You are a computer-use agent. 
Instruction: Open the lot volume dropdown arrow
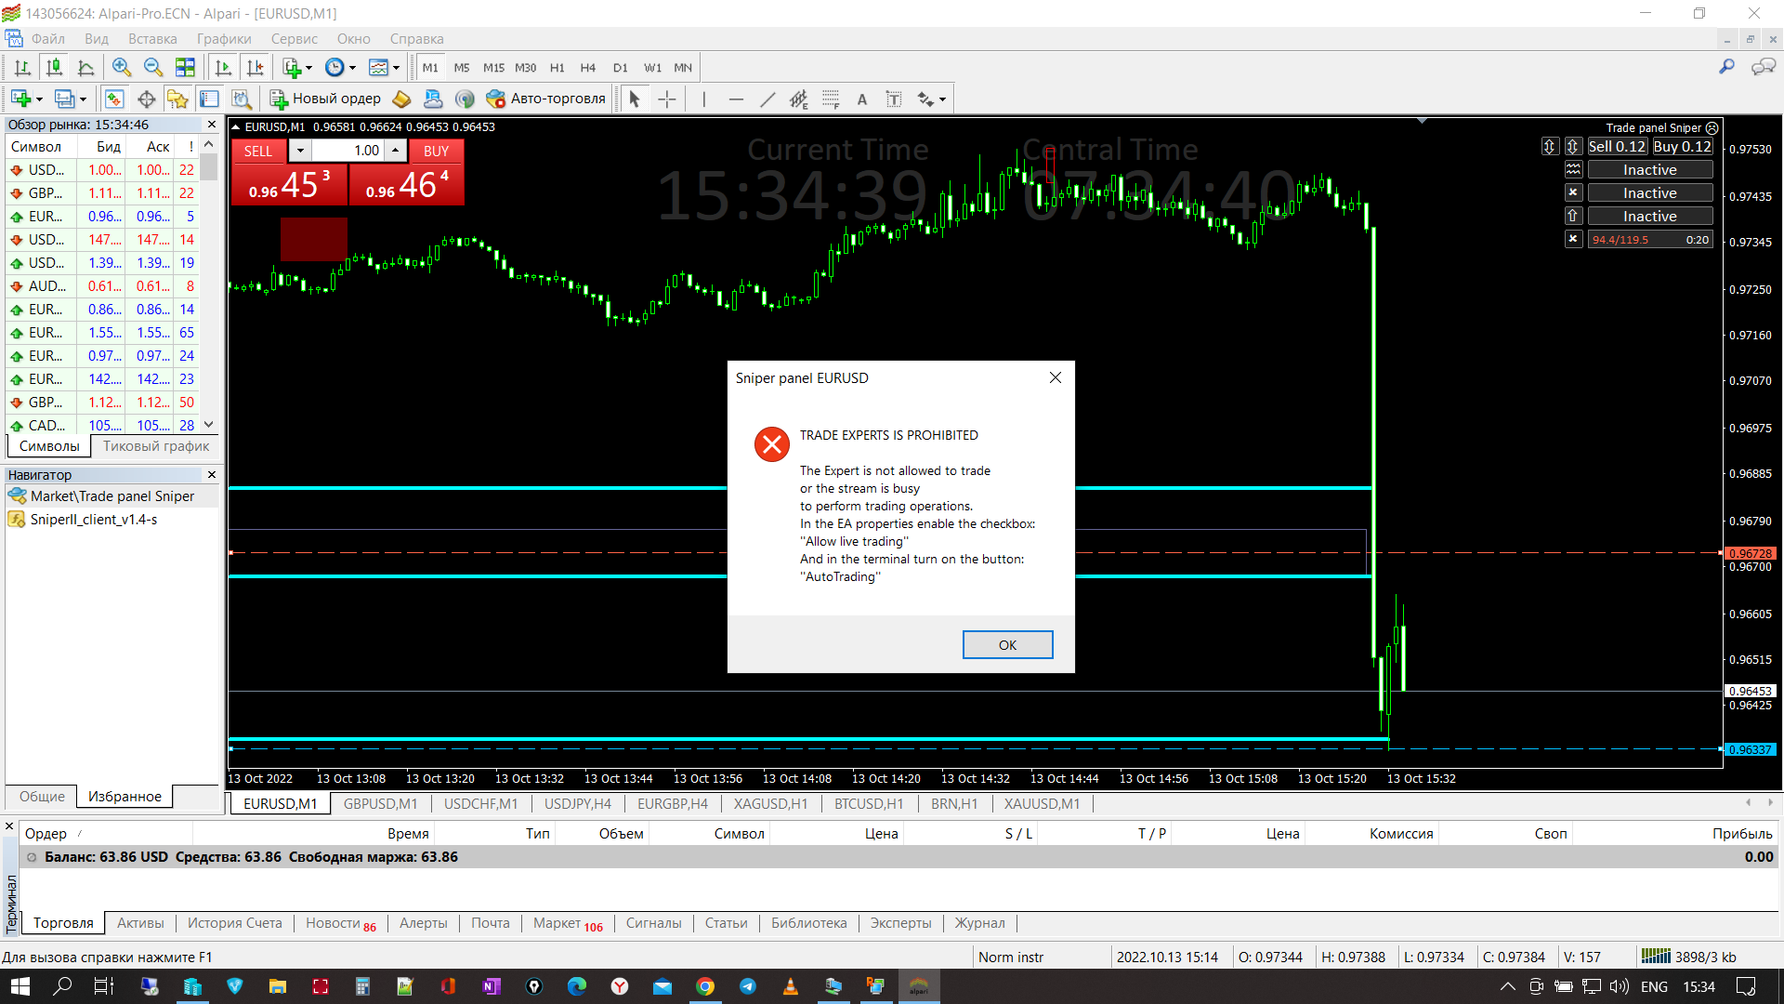click(300, 150)
